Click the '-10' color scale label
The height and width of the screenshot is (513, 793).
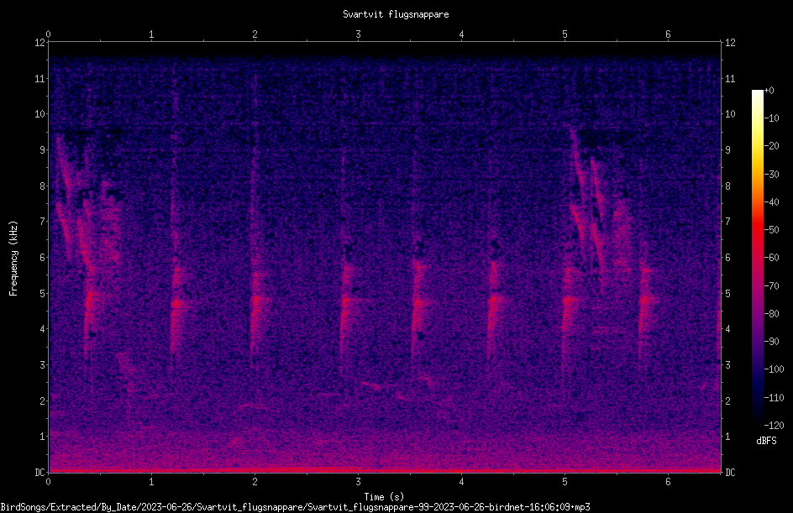click(x=771, y=118)
